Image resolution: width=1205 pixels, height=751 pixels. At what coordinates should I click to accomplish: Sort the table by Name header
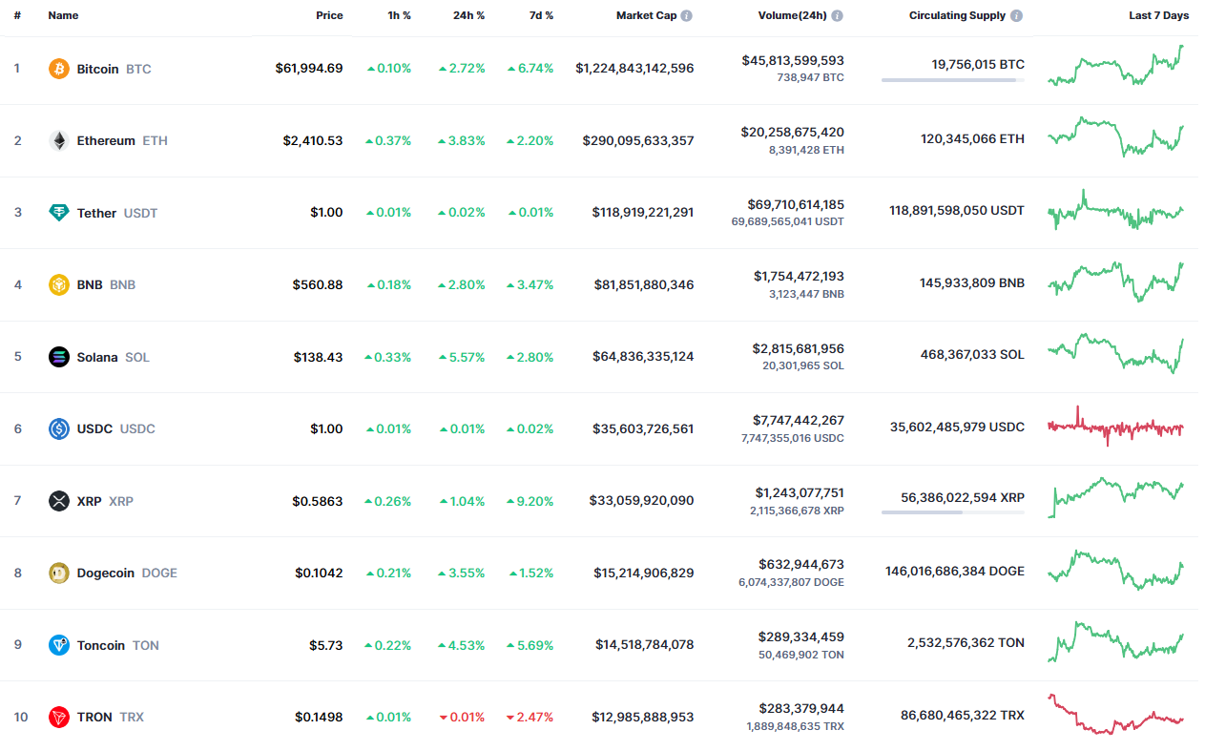pyautogui.click(x=63, y=16)
